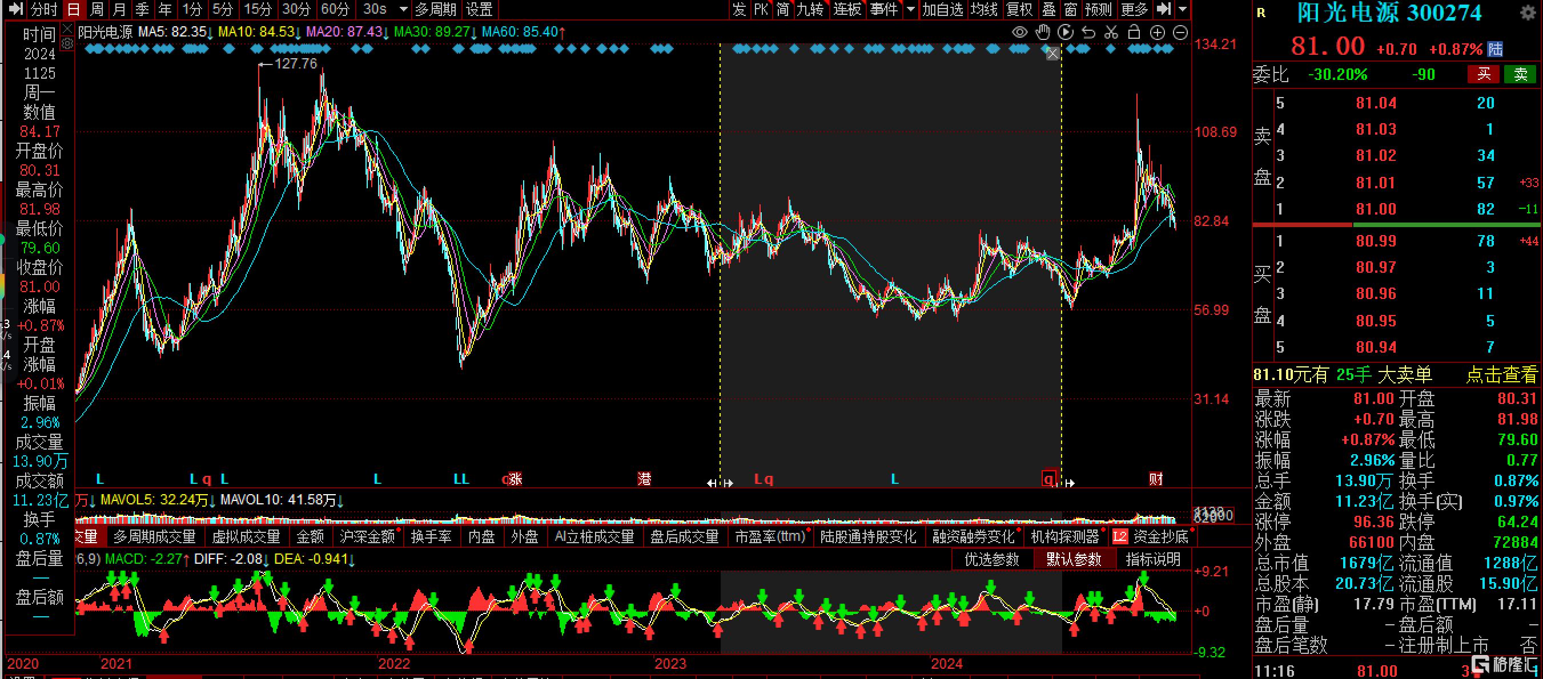This screenshot has height=679, width=1543.
Task: Select the 陆股通持股变化 indicator tab
Action: pos(868,536)
